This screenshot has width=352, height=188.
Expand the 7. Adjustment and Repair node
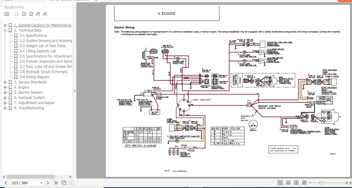point(5,103)
